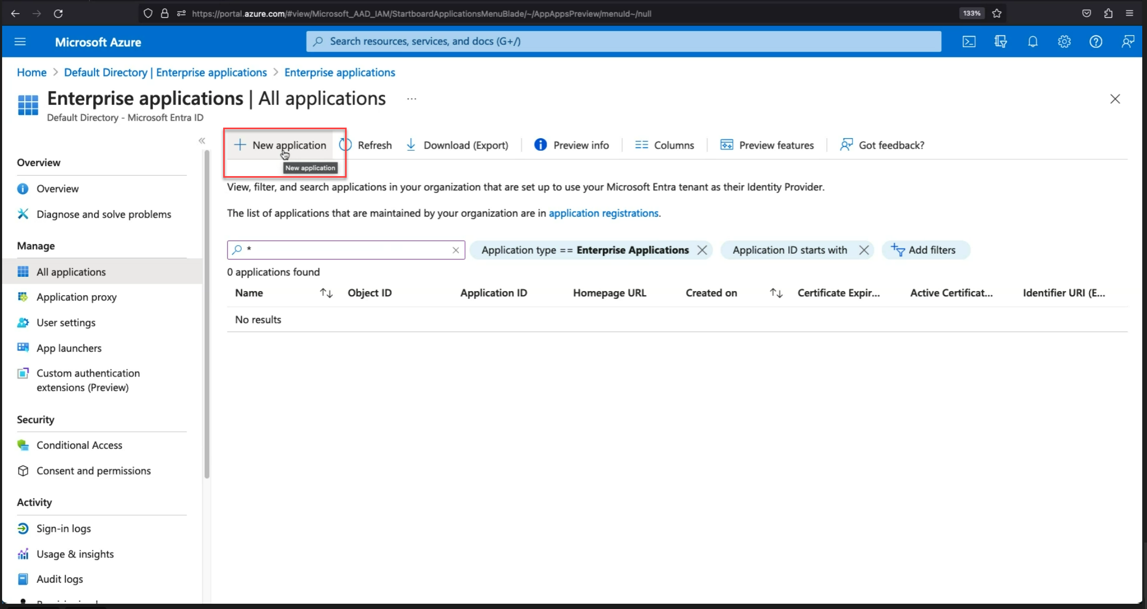1147x609 pixels.
Task: Select All applications in the sidebar
Action: [x=71, y=272]
